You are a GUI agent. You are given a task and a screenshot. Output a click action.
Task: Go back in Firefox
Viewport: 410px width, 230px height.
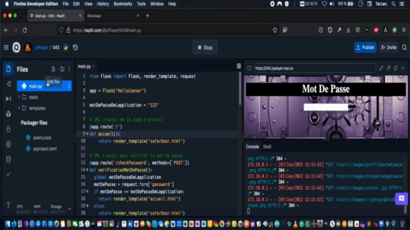point(6,30)
